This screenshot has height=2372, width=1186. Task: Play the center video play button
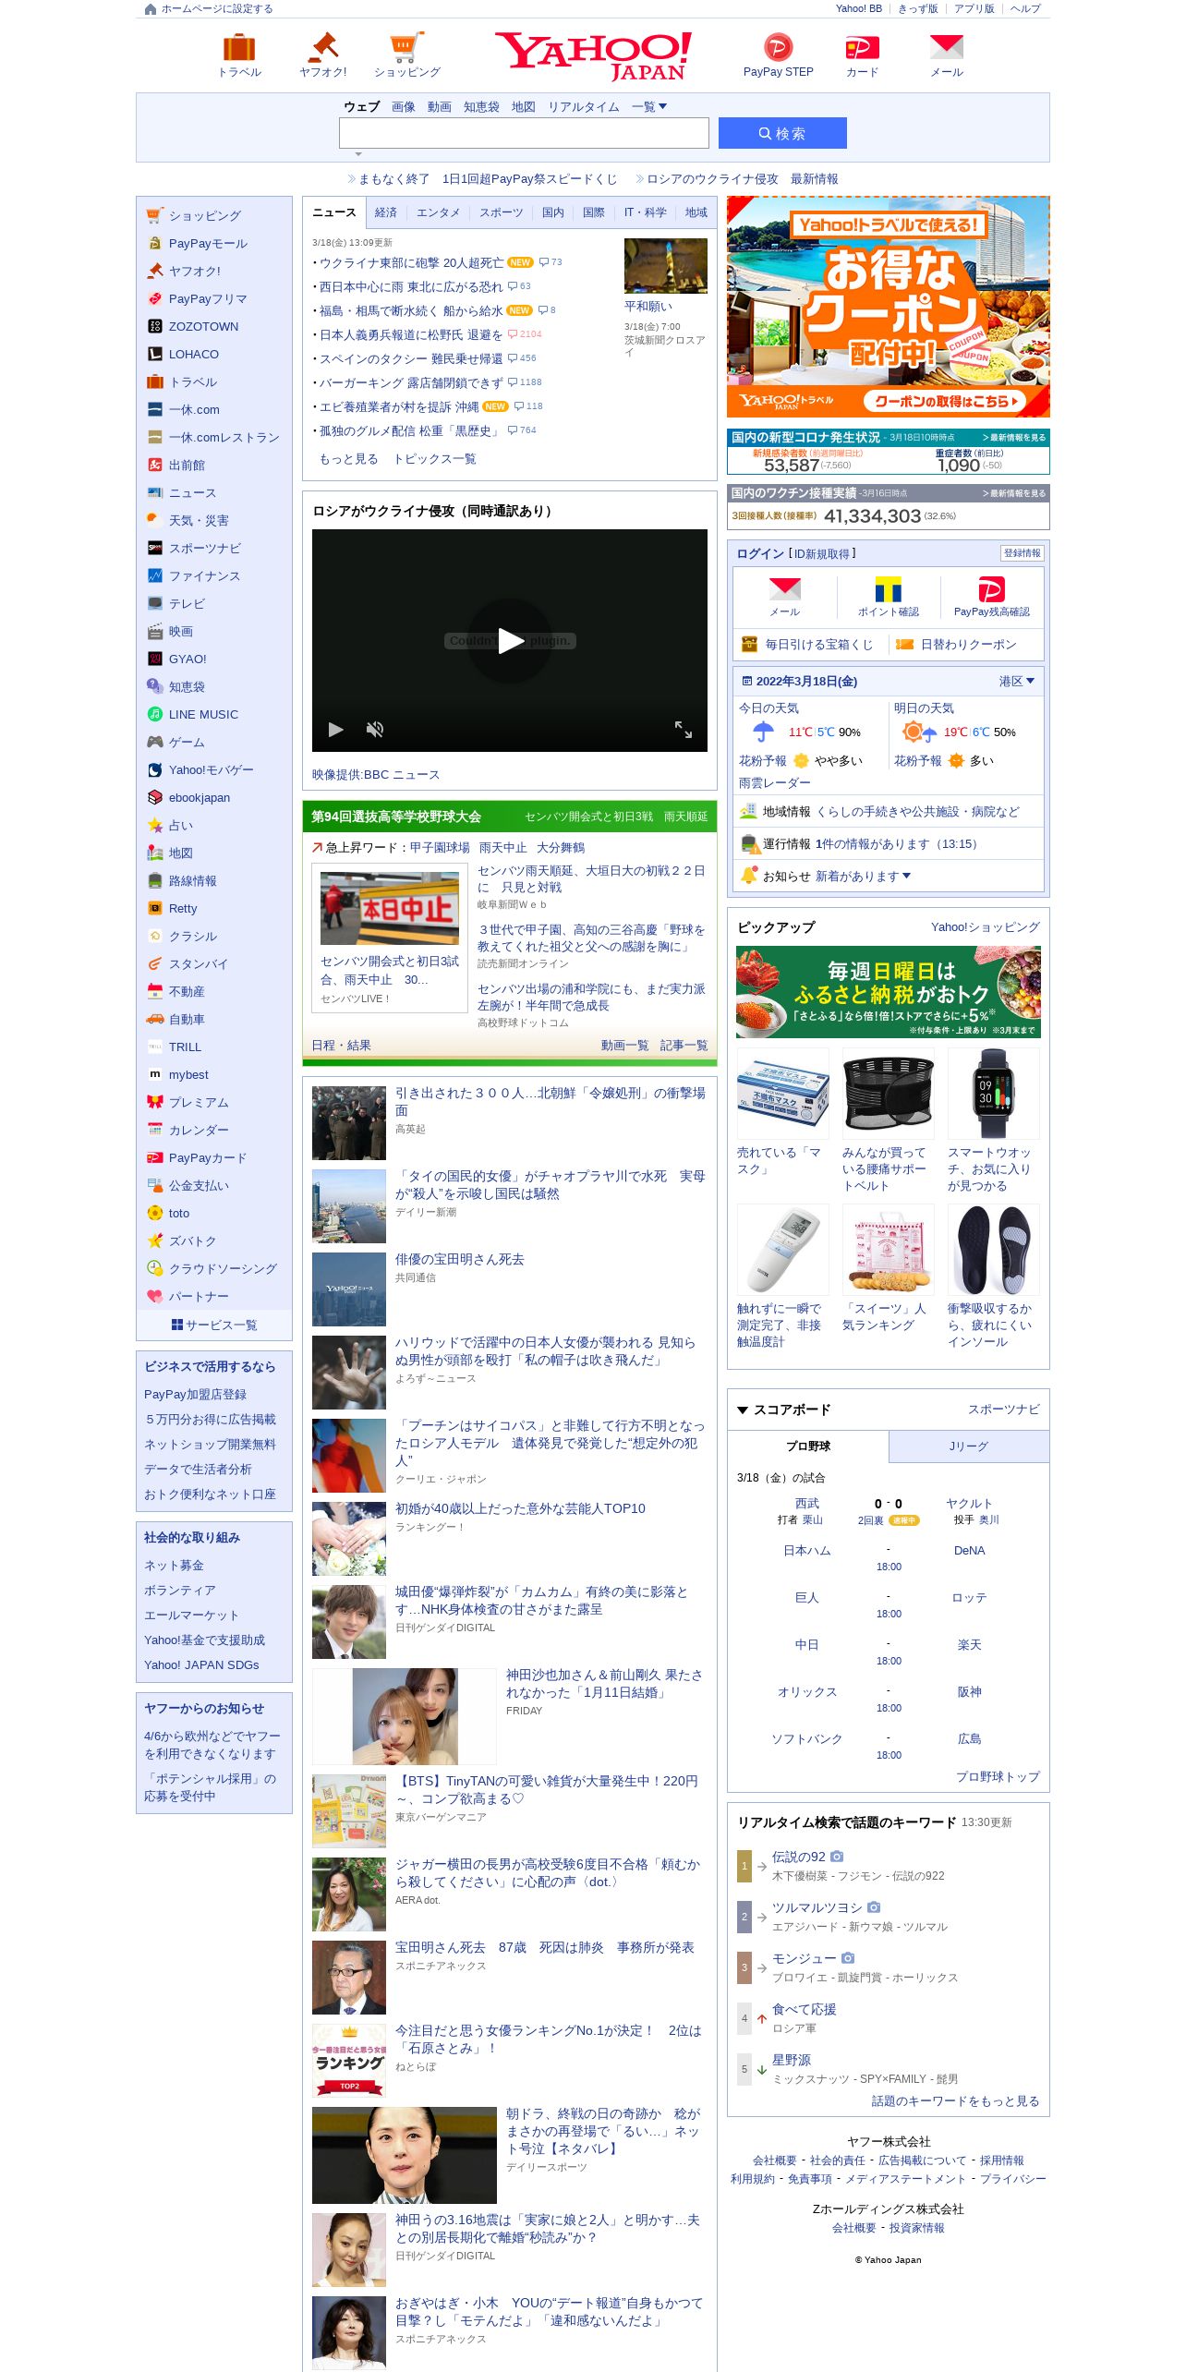coord(510,640)
